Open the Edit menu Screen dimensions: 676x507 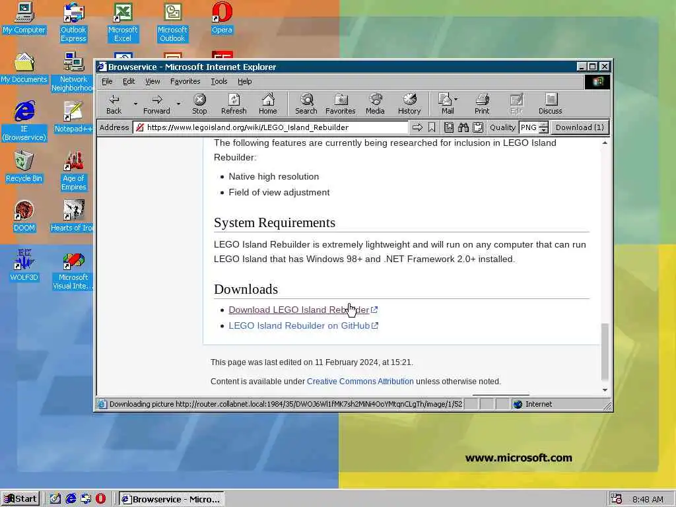[x=129, y=81]
